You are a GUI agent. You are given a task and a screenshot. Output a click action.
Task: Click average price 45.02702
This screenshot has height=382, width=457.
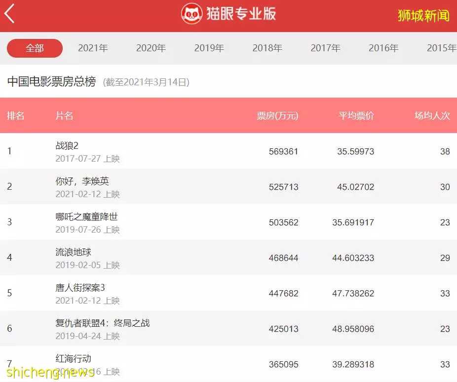tap(355, 187)
